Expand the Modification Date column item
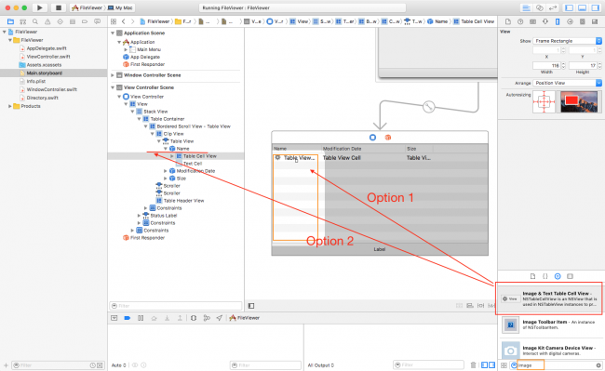This screenshot has width=605, height=371. click(x=166, y=171)
